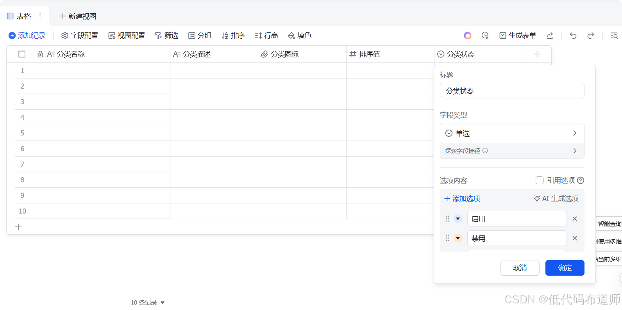622x310 pixels.
Task: Click 确定 to confirm field settings
Action: (x=565, y=268)
